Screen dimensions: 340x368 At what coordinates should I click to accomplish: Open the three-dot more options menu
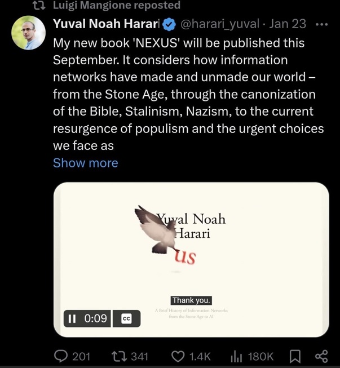(x=321, y=24)
